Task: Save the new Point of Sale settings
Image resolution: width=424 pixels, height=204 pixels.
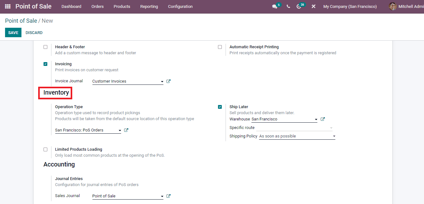Action: [x=13, y=32]
